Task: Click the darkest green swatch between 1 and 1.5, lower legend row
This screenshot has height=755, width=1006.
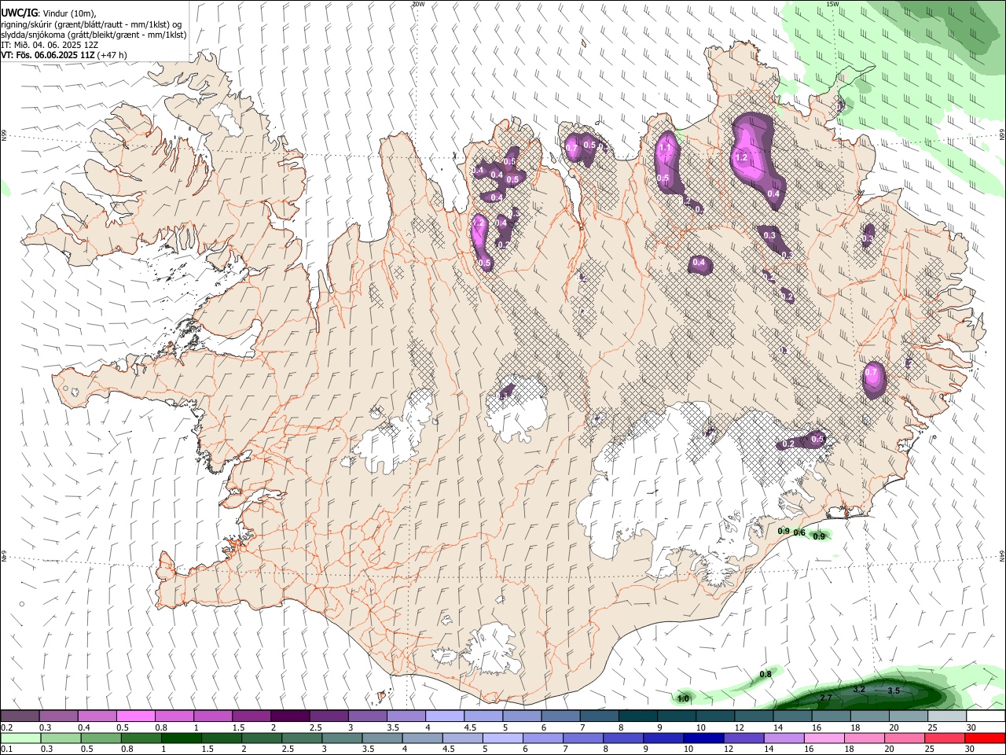Action: pos(181,738)
